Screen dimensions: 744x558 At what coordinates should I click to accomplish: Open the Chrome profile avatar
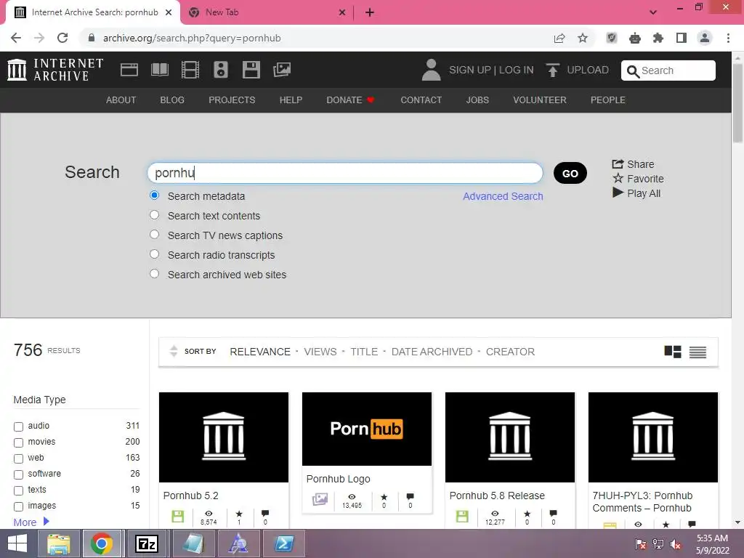tap(705, 38)
